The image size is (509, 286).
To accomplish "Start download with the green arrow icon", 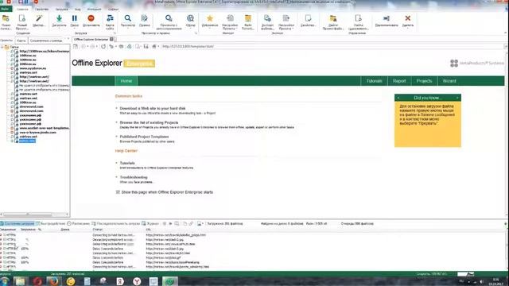I will (x=59, y=18).
